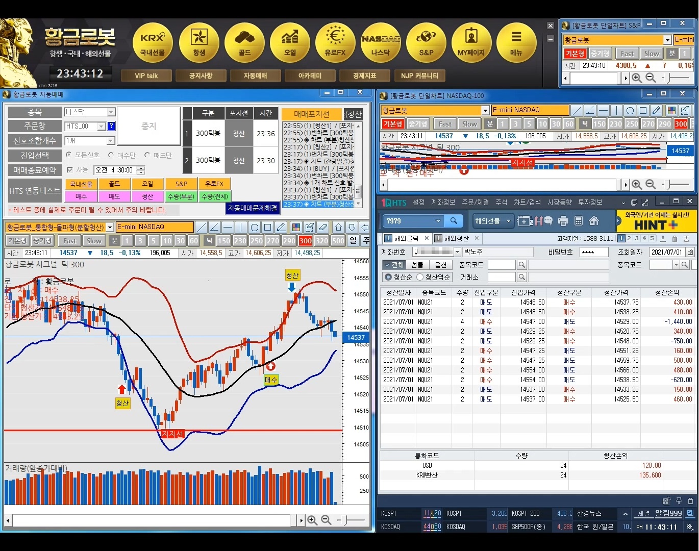Screen dimensions: 699x551
Task: Click the down arrow icon in main chart toolbar
Action: click(x=352, y=227)
